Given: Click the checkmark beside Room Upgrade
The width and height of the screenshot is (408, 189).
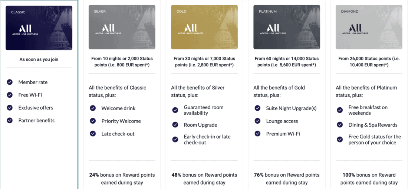Looking at the screenshot, I should [x=175, y=125].
